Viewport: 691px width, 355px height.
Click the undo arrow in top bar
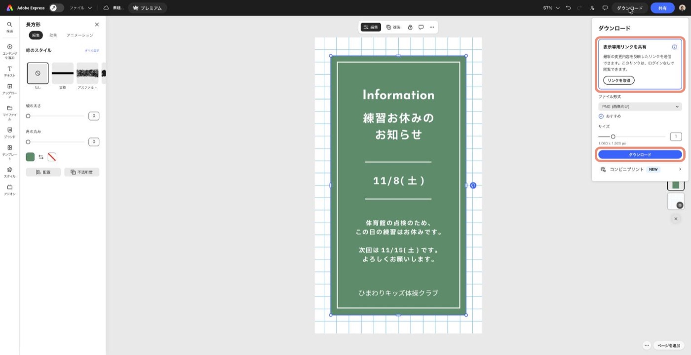pos(569,8)
